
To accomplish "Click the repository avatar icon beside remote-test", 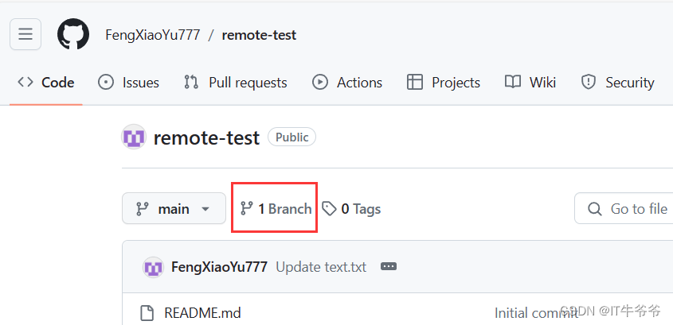I will point(134,137).
